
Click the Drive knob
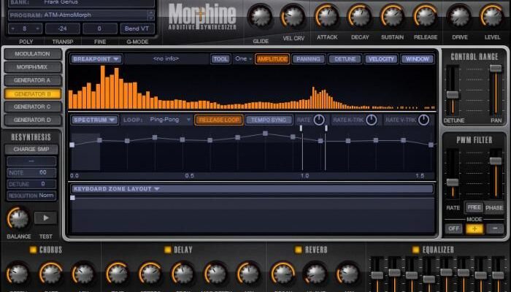[x=459, y=15]
